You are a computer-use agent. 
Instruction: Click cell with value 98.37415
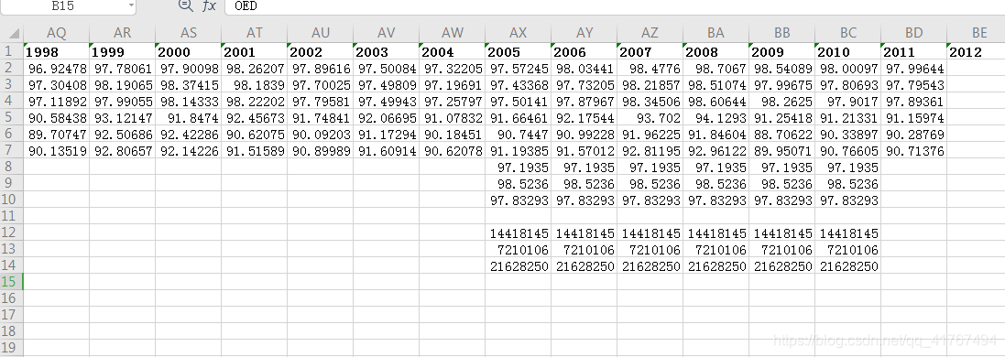coord(189,84)
